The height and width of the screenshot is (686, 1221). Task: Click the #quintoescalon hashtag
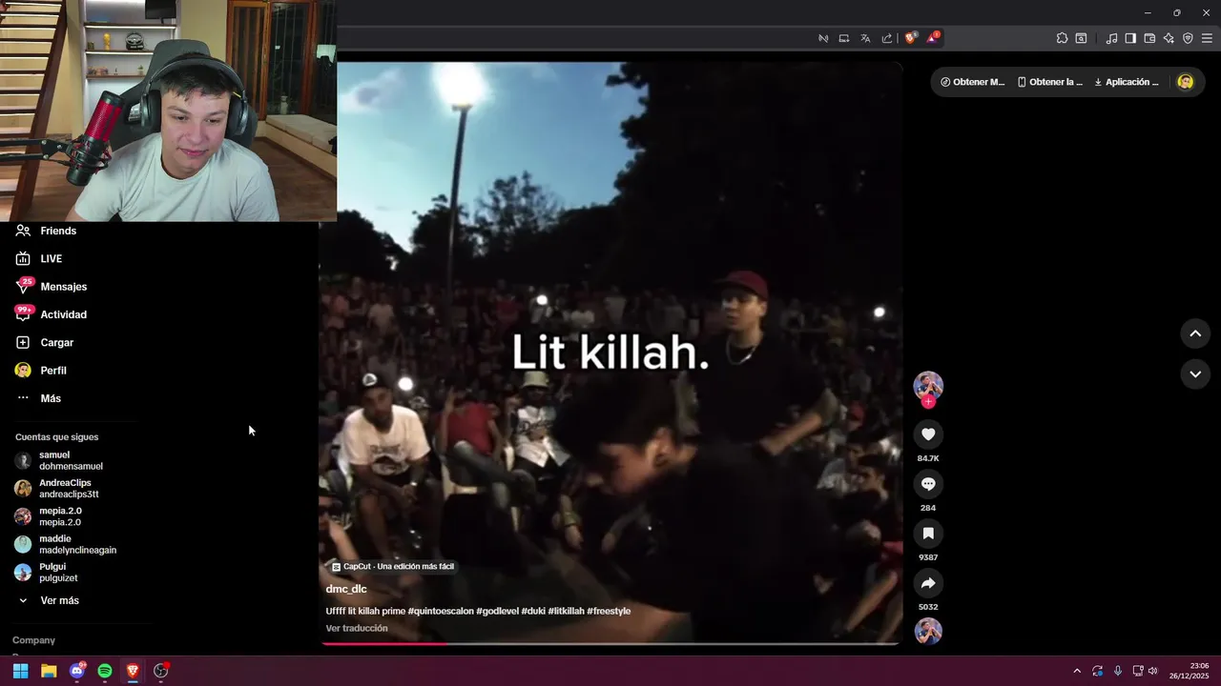[x=441, y=611]
